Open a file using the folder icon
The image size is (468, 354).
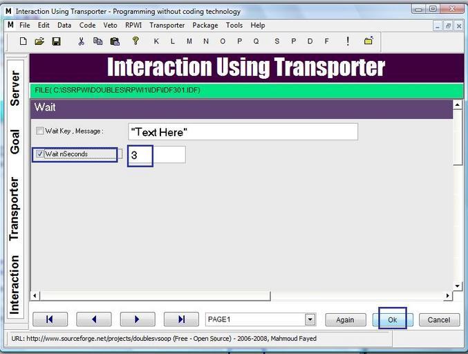click(x=39, y=41)
